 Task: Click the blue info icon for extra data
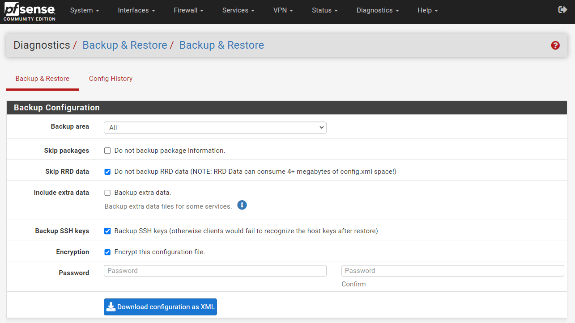(x=242, y=205)
